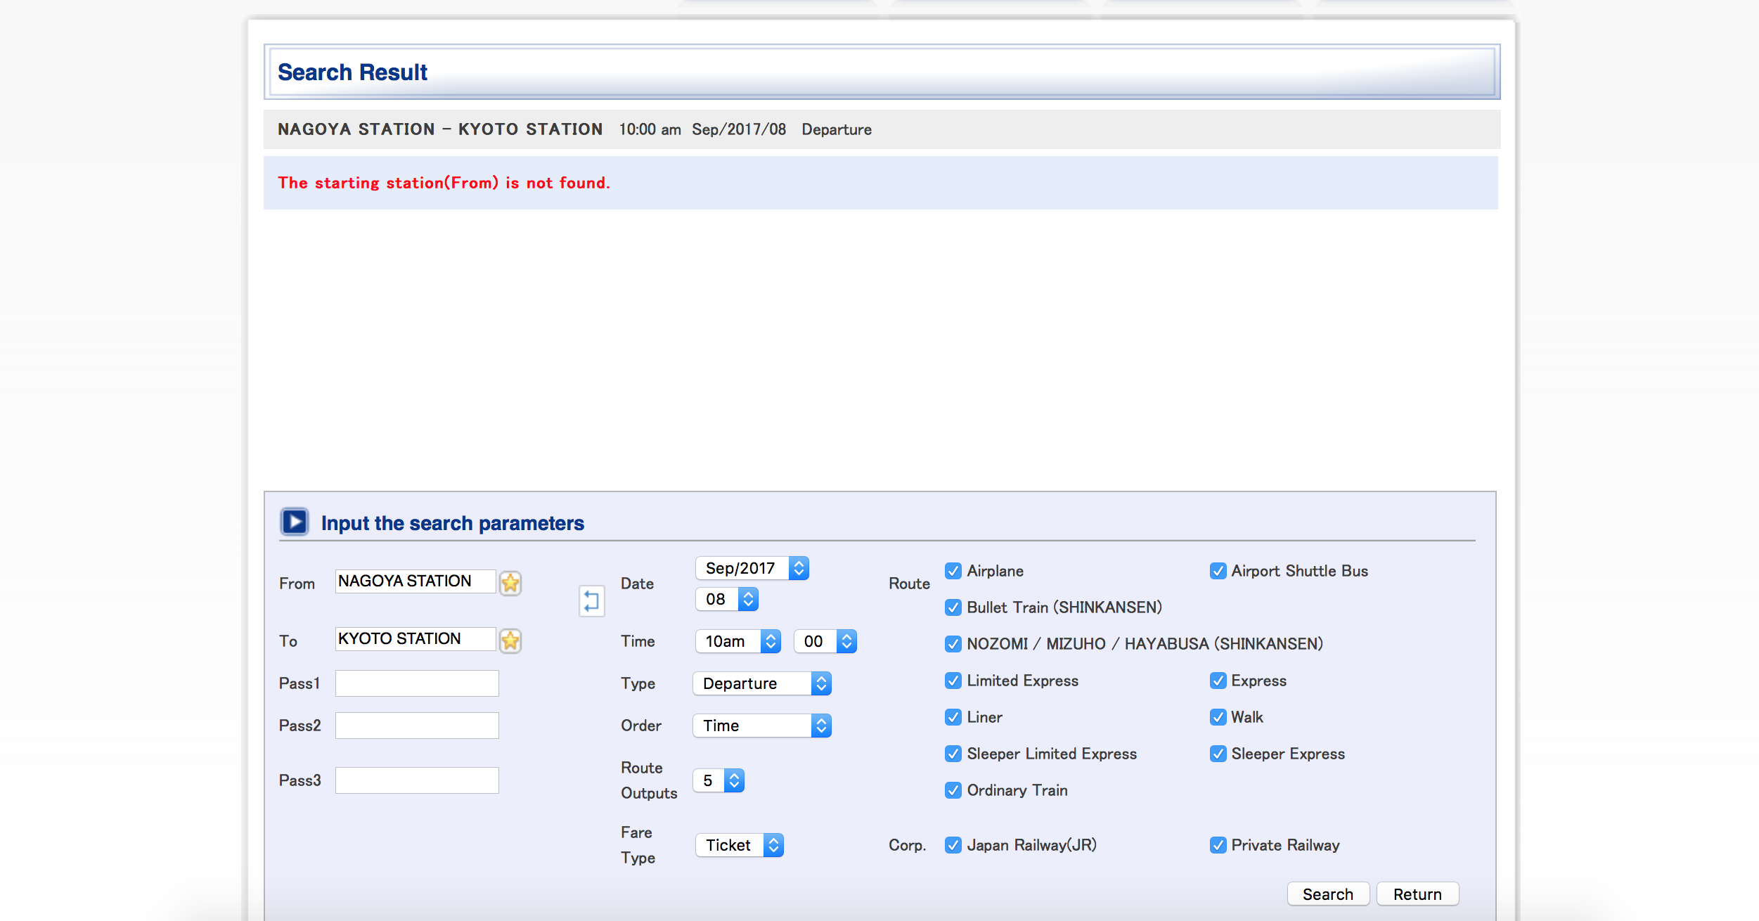Toggle Bullet Train (SHINKANSEN) checkbox
Screen dimensions: 1759x921
953,607
